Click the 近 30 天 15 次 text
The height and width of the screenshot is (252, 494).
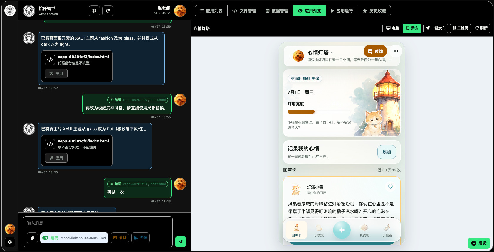coord(389,170)
